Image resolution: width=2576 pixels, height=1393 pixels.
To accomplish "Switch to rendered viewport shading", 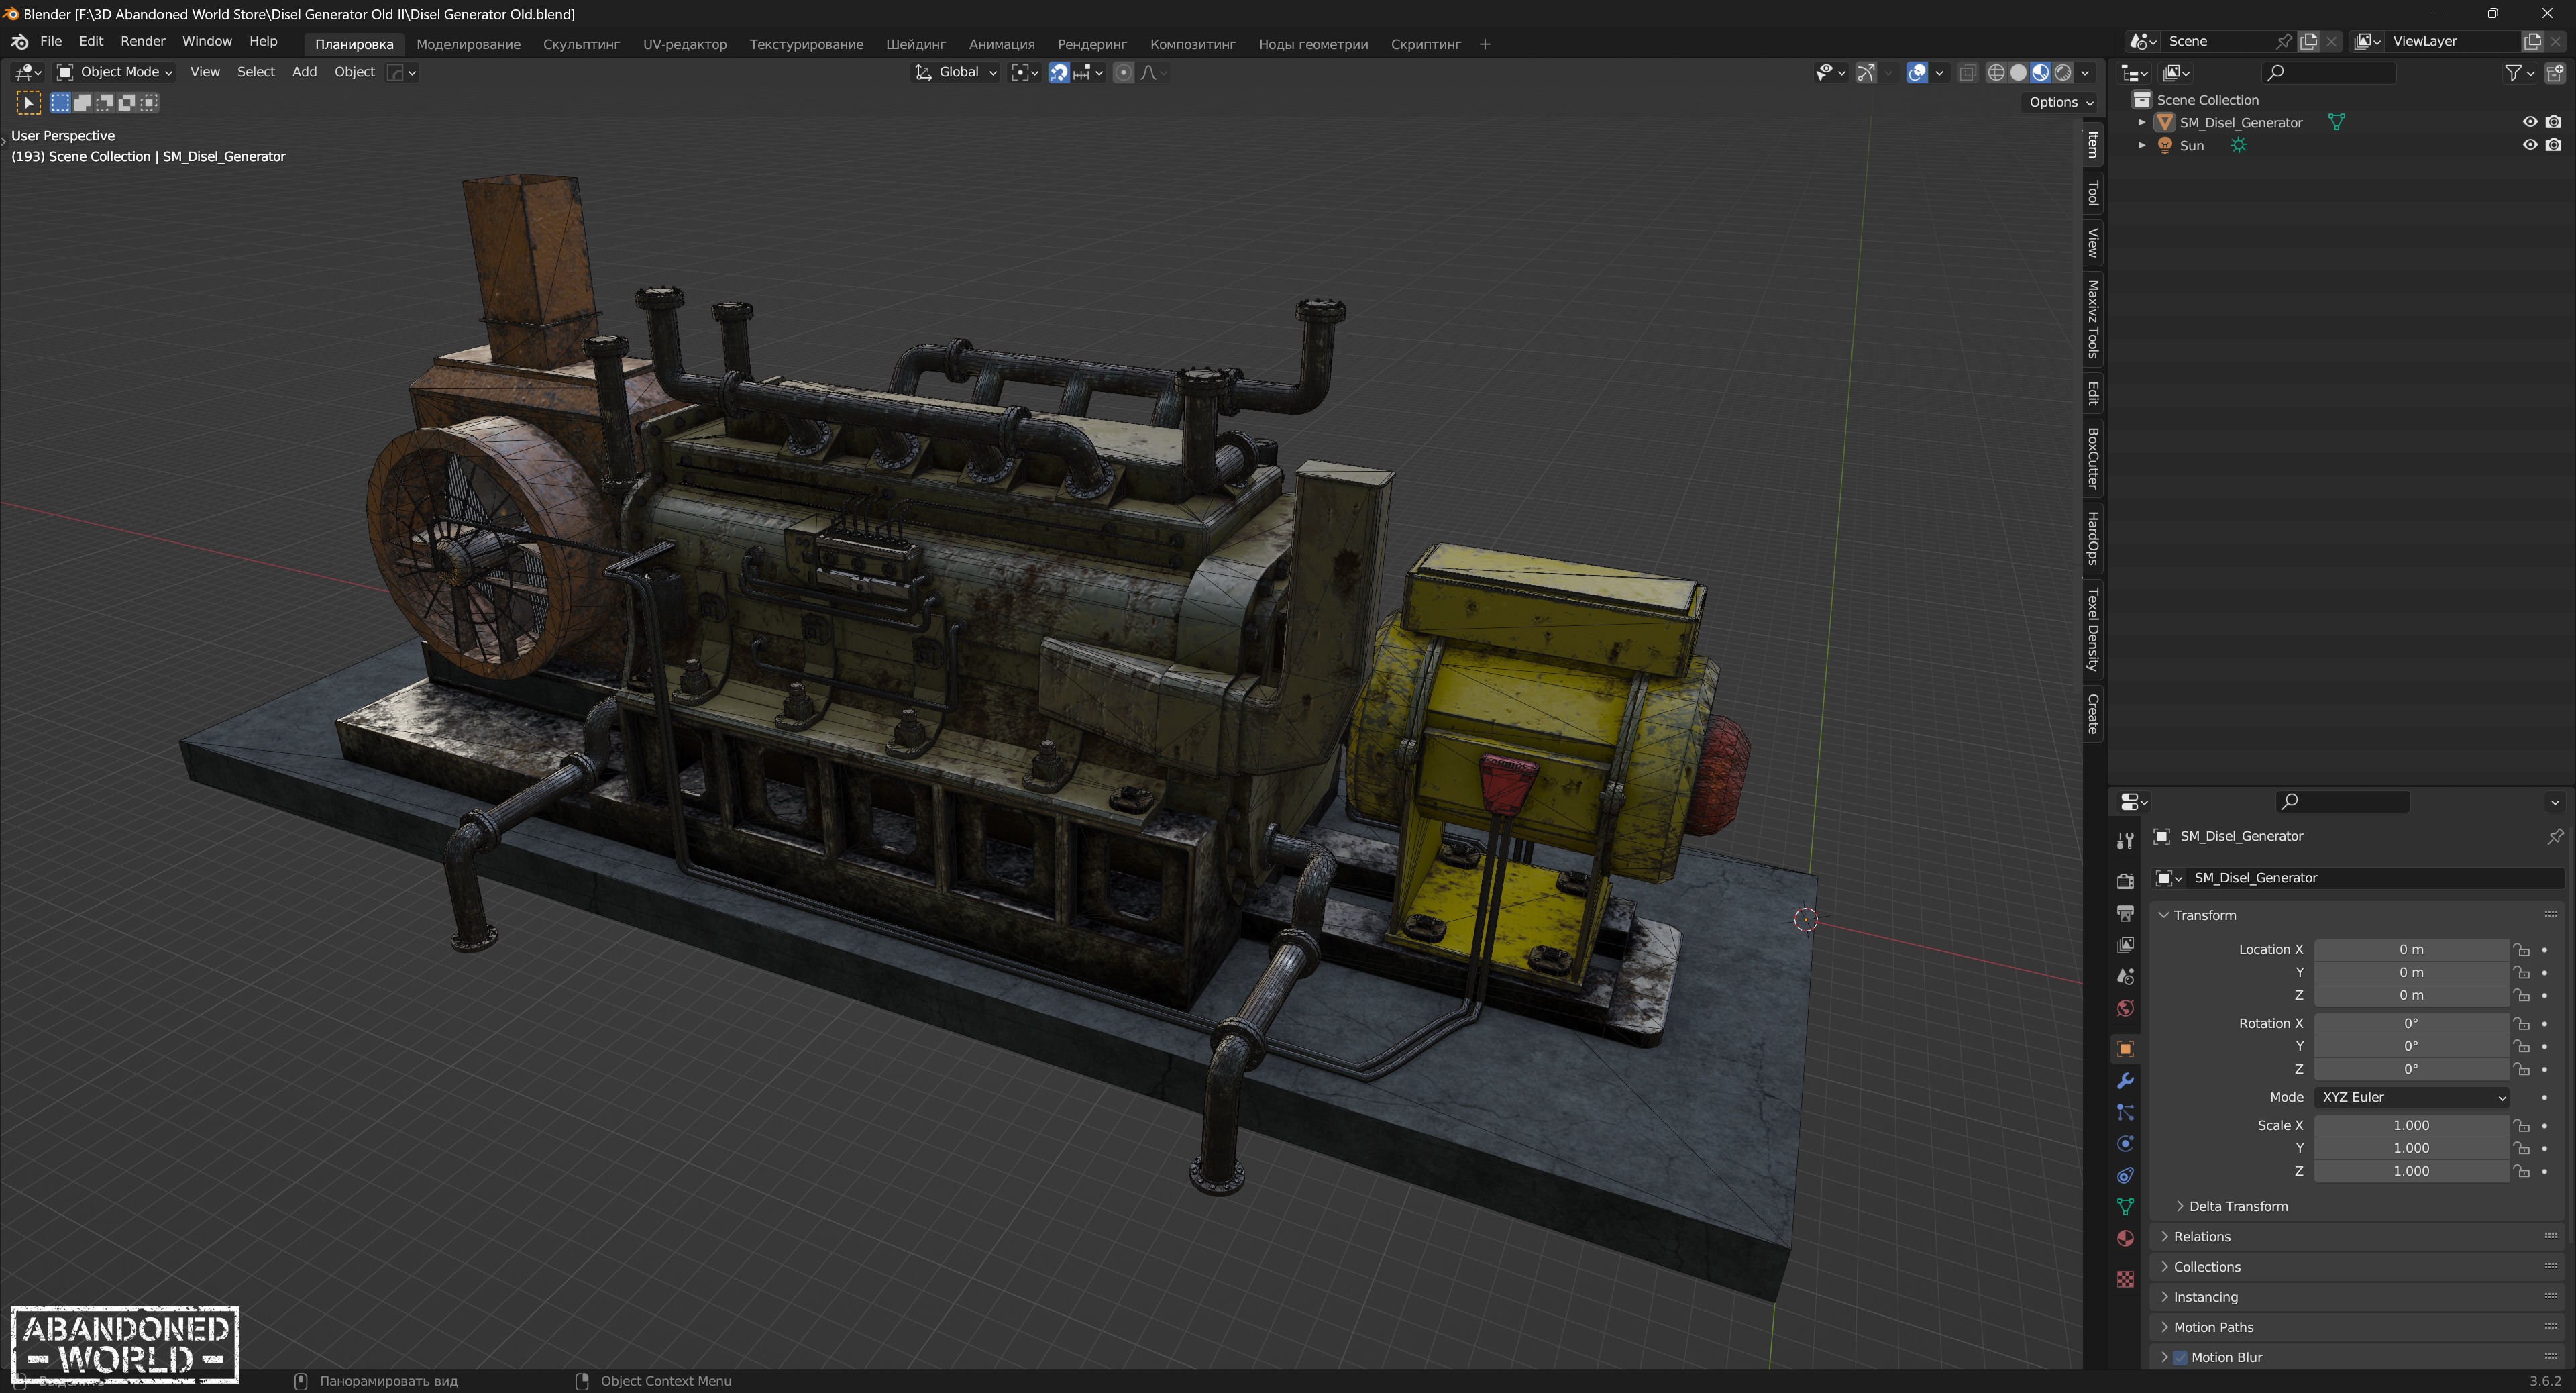I will (2062, 72).
